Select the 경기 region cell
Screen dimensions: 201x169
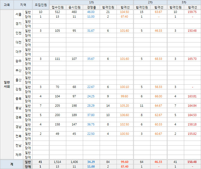(x=18, y=23)
